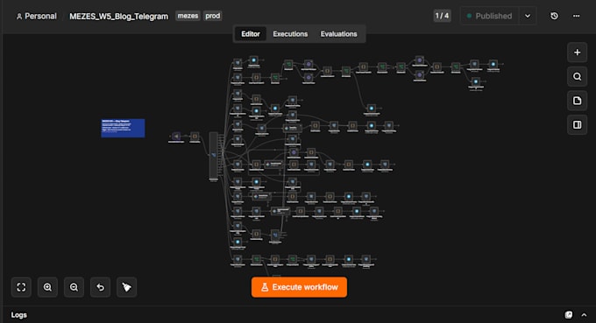The height and width of the screenshot is (323, 596).
Task: Add a sticky note from side toolbar
Action: coord(577,101)
